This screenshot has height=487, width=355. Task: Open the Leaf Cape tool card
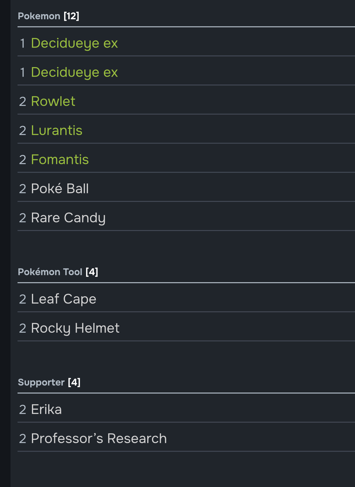(64, 299)
